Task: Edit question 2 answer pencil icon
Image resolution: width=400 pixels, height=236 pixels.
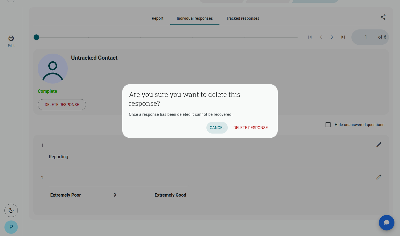Action: (x=379, y=177)
